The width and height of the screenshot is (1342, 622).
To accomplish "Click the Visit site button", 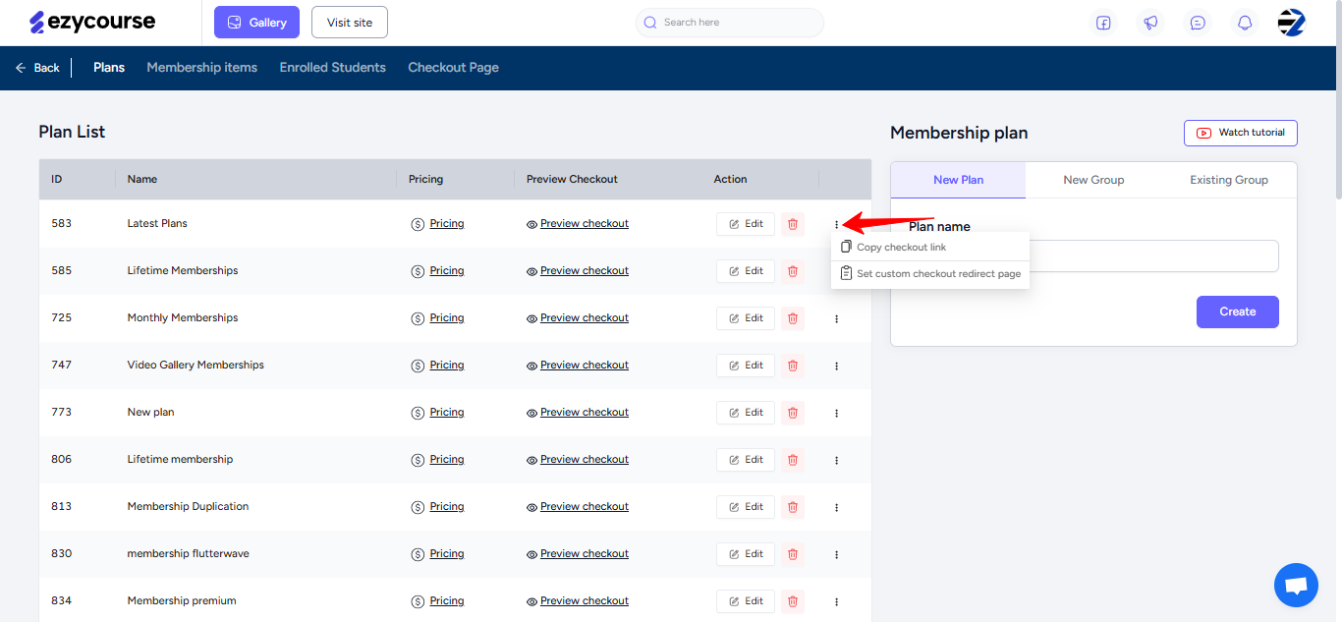I will (350, 23).
